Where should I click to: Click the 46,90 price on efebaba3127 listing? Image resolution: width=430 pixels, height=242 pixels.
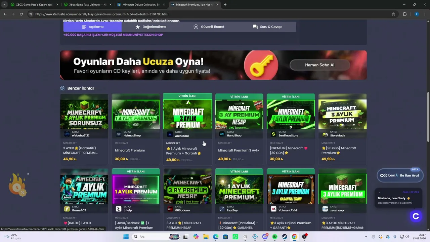coord(70,159)
